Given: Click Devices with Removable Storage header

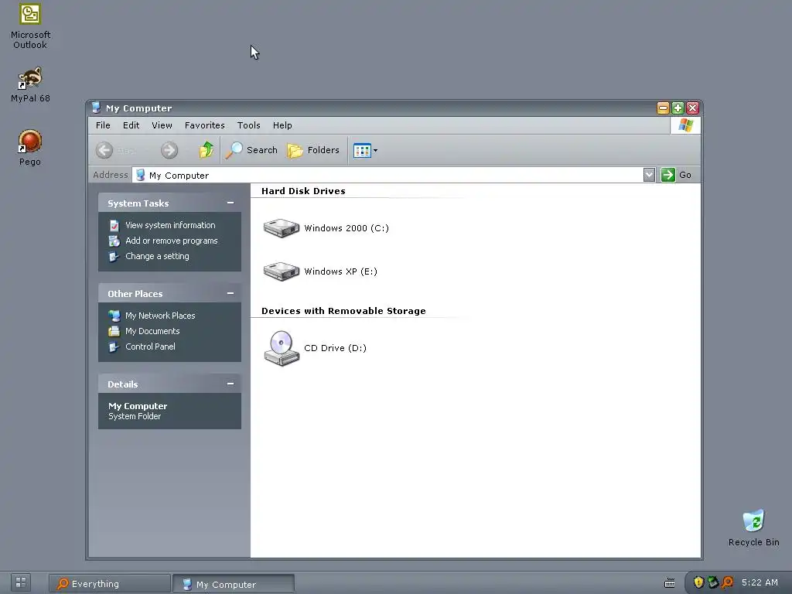Looking at the screenshot, I should click(343, 311).
